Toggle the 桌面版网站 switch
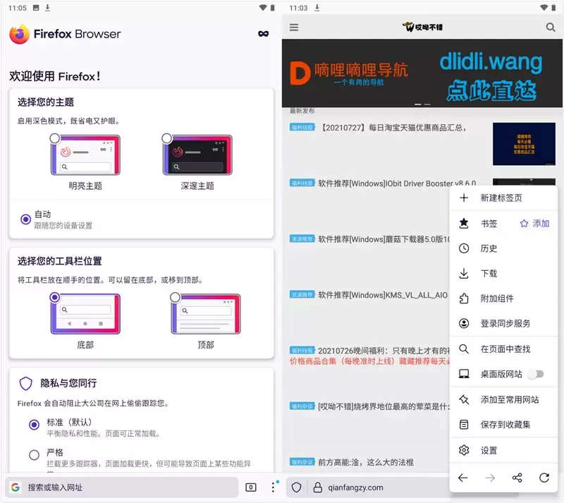The image size is (564, 503). coord(536,374)
